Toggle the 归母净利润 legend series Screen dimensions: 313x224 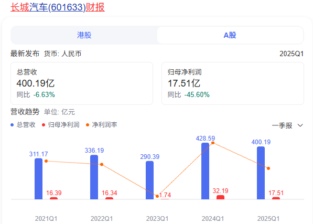pos(61,125)
